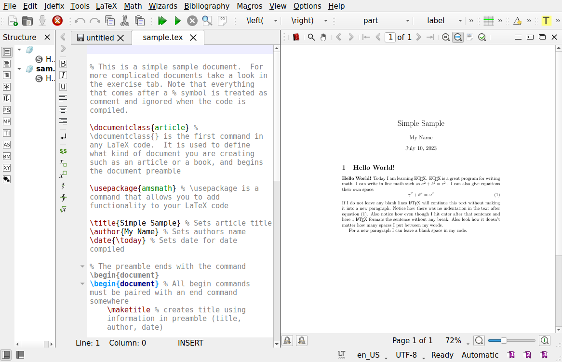The width and height of the screenshot is (562, 362).
Task: Stop compilation with the gray stop icon
Action: [192, 21]
